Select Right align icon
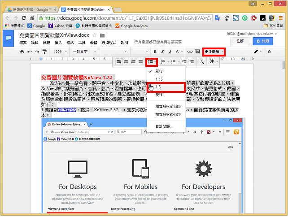 [x=133, y=62]
